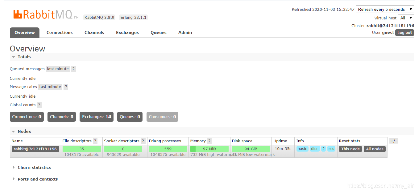Click the RabbitMQ logo

[46, 15]
